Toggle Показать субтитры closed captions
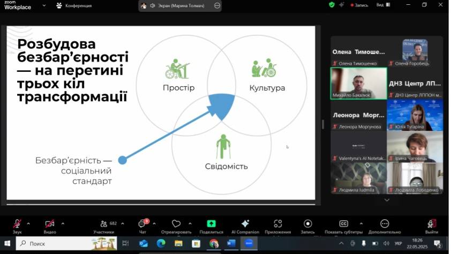The height and width of the screenshot is (254, 451). pyautogui.click(x=344, y=224)
